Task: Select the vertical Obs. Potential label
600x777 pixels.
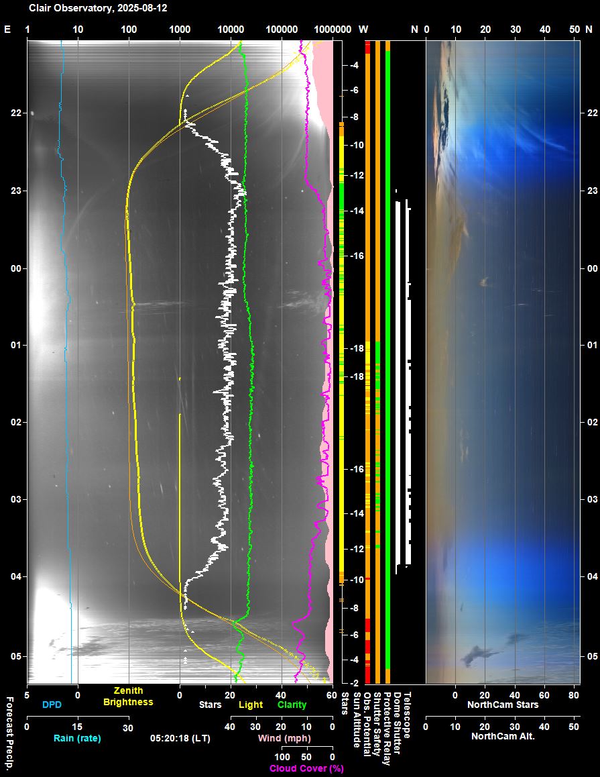Action: (x=366, y=723)
